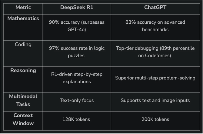Screen dimensions: 203x134
Task: Click the Reasoning row label
Action: (x=23, y=70)
